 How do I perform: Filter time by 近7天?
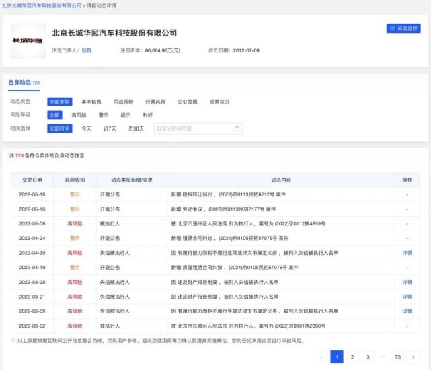pos(110,128)
